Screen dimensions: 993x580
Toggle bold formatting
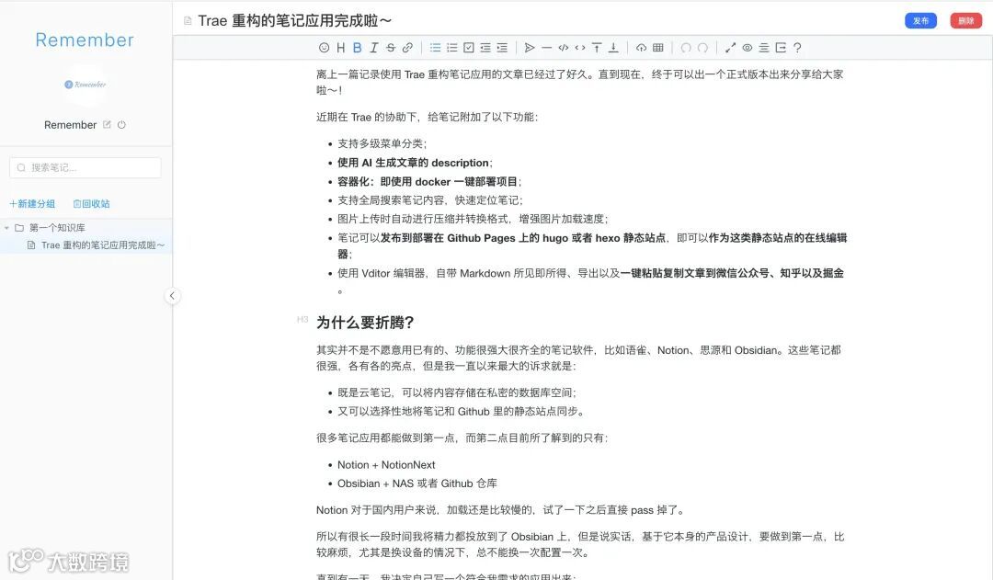tap(357, 48)
